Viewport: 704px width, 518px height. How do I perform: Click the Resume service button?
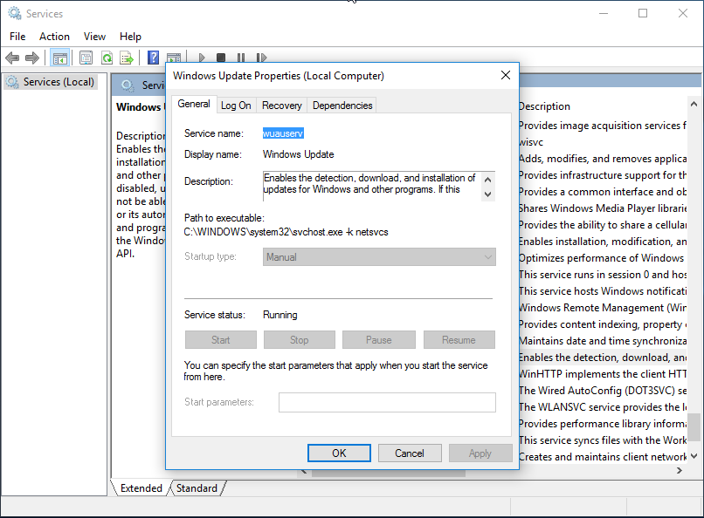[459, 340]
